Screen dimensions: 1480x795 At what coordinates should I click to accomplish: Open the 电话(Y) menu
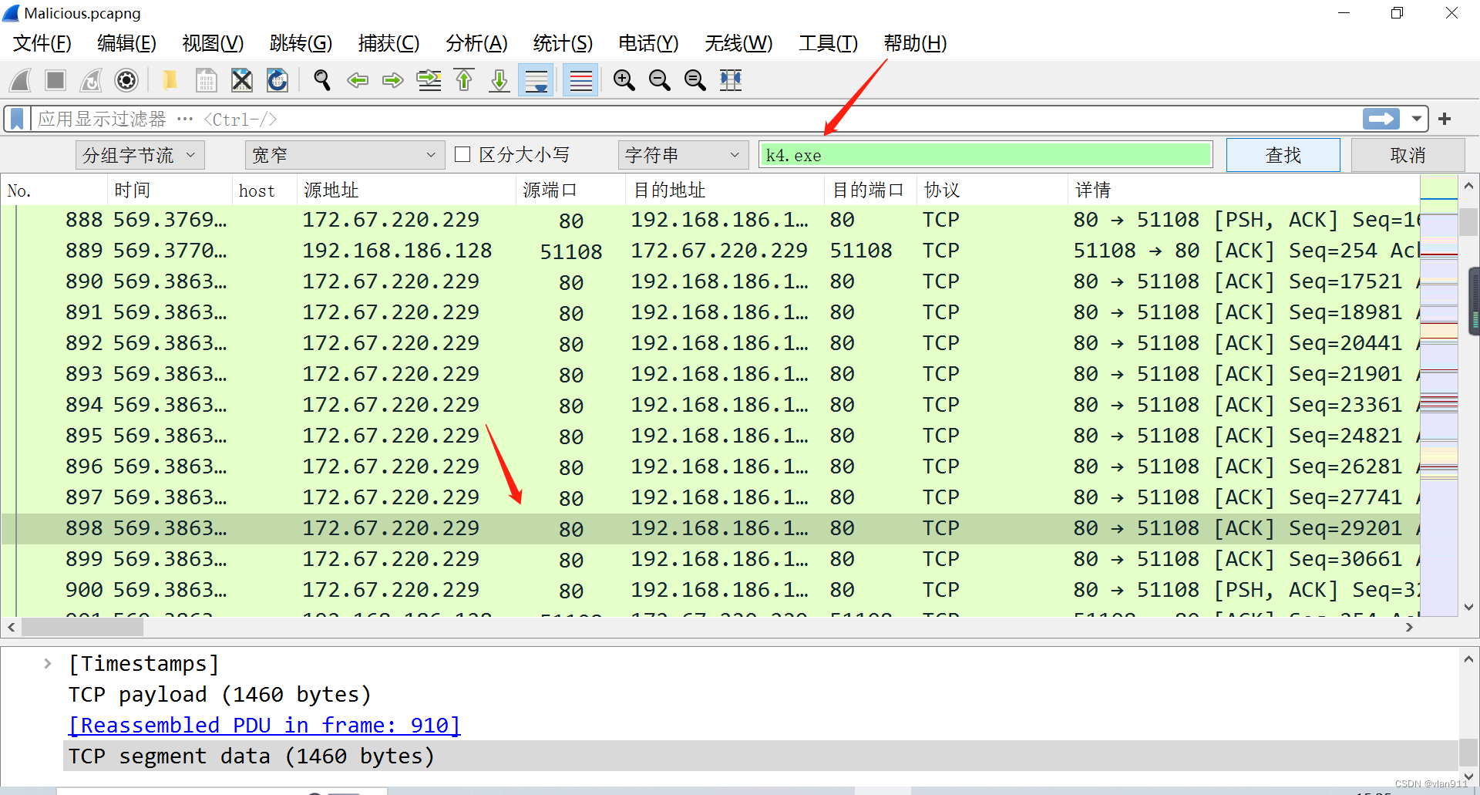point(648,43)
